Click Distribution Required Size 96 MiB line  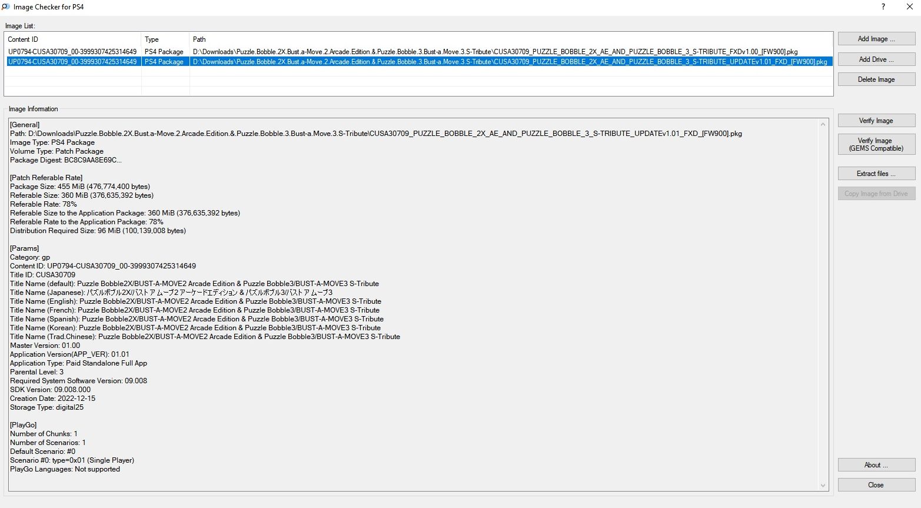pyautogui.click(x=98, y=231)
